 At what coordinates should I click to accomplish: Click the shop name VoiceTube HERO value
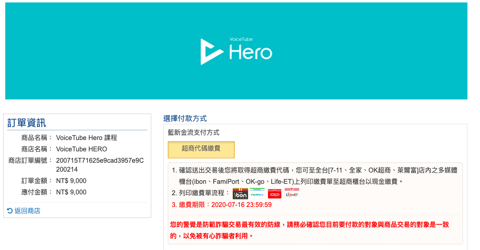(81, 149)
